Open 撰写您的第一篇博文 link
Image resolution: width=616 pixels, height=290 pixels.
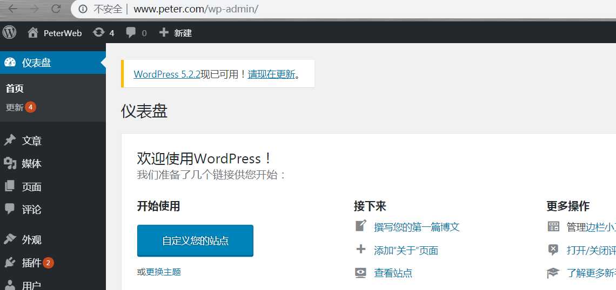417,227
